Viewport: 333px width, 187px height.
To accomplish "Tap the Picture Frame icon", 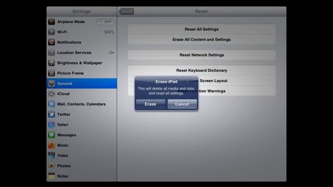I will coord(52,73).
